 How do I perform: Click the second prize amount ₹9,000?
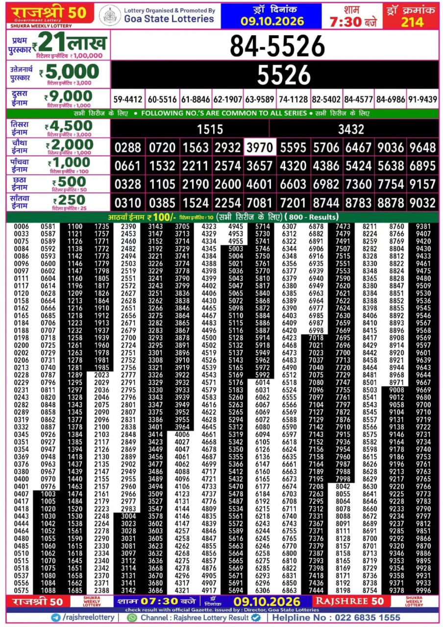click(68, 96)
